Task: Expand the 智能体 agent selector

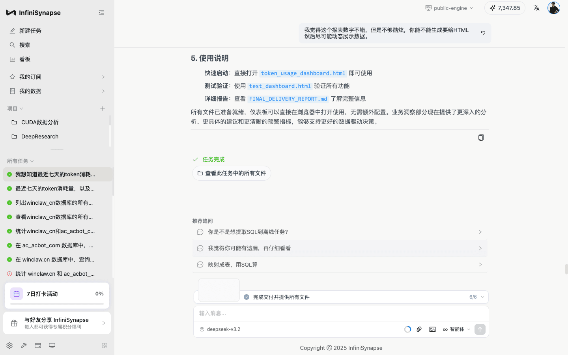Action: click(456, 329)
